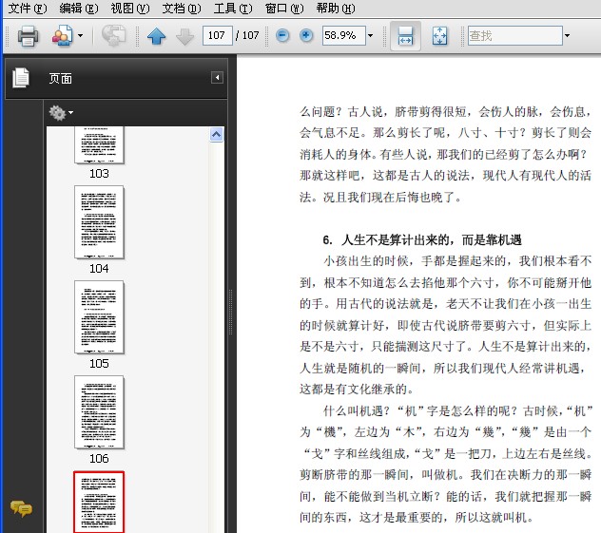Go to previous page with up arrow
The height and width of the screenshot is (533, 601).
[156, 36]
